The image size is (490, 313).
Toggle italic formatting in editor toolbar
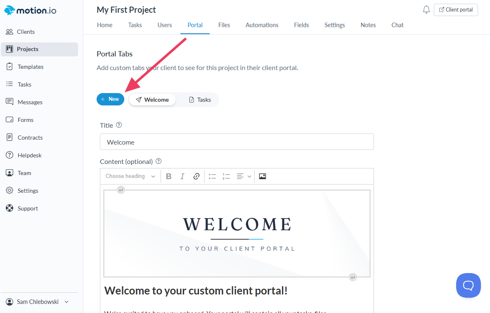coord(182,176)
